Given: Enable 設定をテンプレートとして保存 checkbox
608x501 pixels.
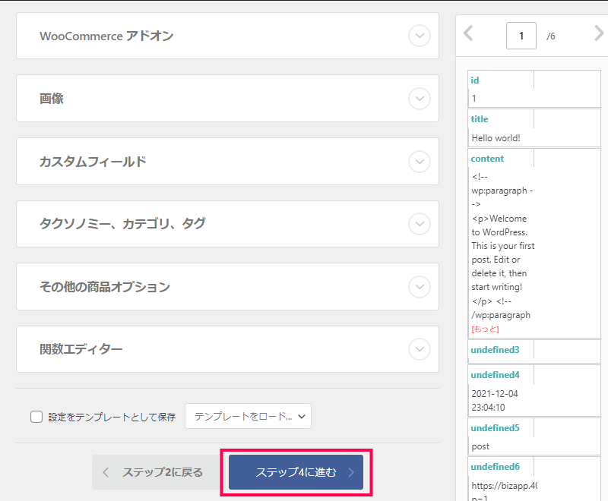Looking at the screenshot, I should (36, 417).
